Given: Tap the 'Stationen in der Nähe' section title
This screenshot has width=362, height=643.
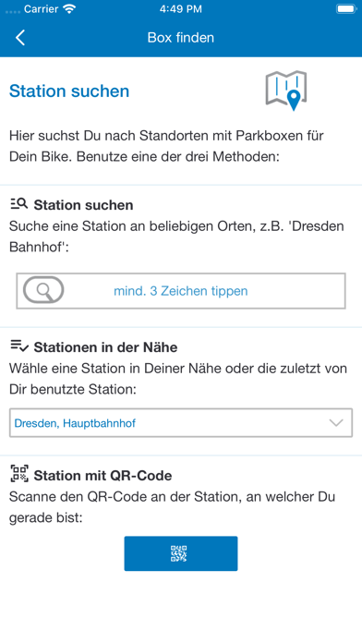Looking at the screenshot, I should click(106, 347).
